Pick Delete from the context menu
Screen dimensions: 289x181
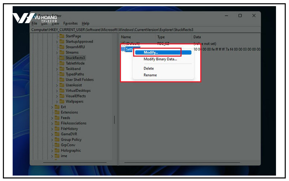click(148, 68)
